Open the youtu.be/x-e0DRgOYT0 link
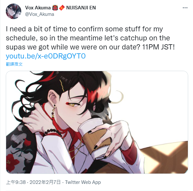The image size is (193, 191). [x=46, y=56]
